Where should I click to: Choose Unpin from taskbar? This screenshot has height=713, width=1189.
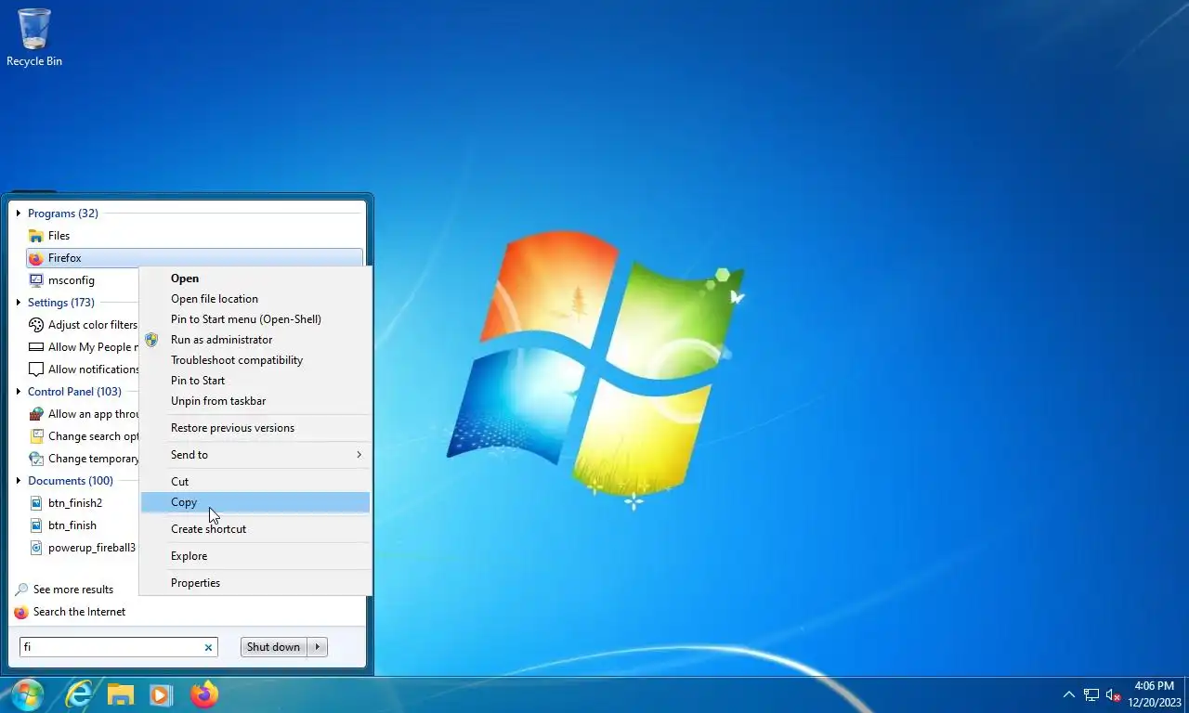255,401
